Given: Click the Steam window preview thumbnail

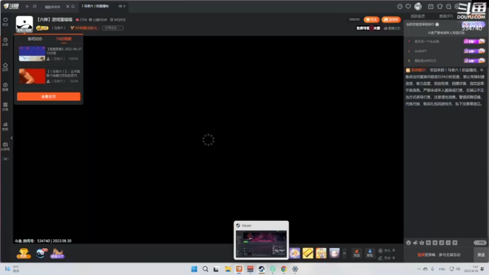Looking at the screenshot, I should click(262, 243).
